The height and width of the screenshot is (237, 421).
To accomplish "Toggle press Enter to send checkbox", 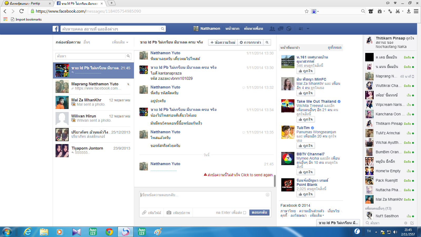I will 244,213.
